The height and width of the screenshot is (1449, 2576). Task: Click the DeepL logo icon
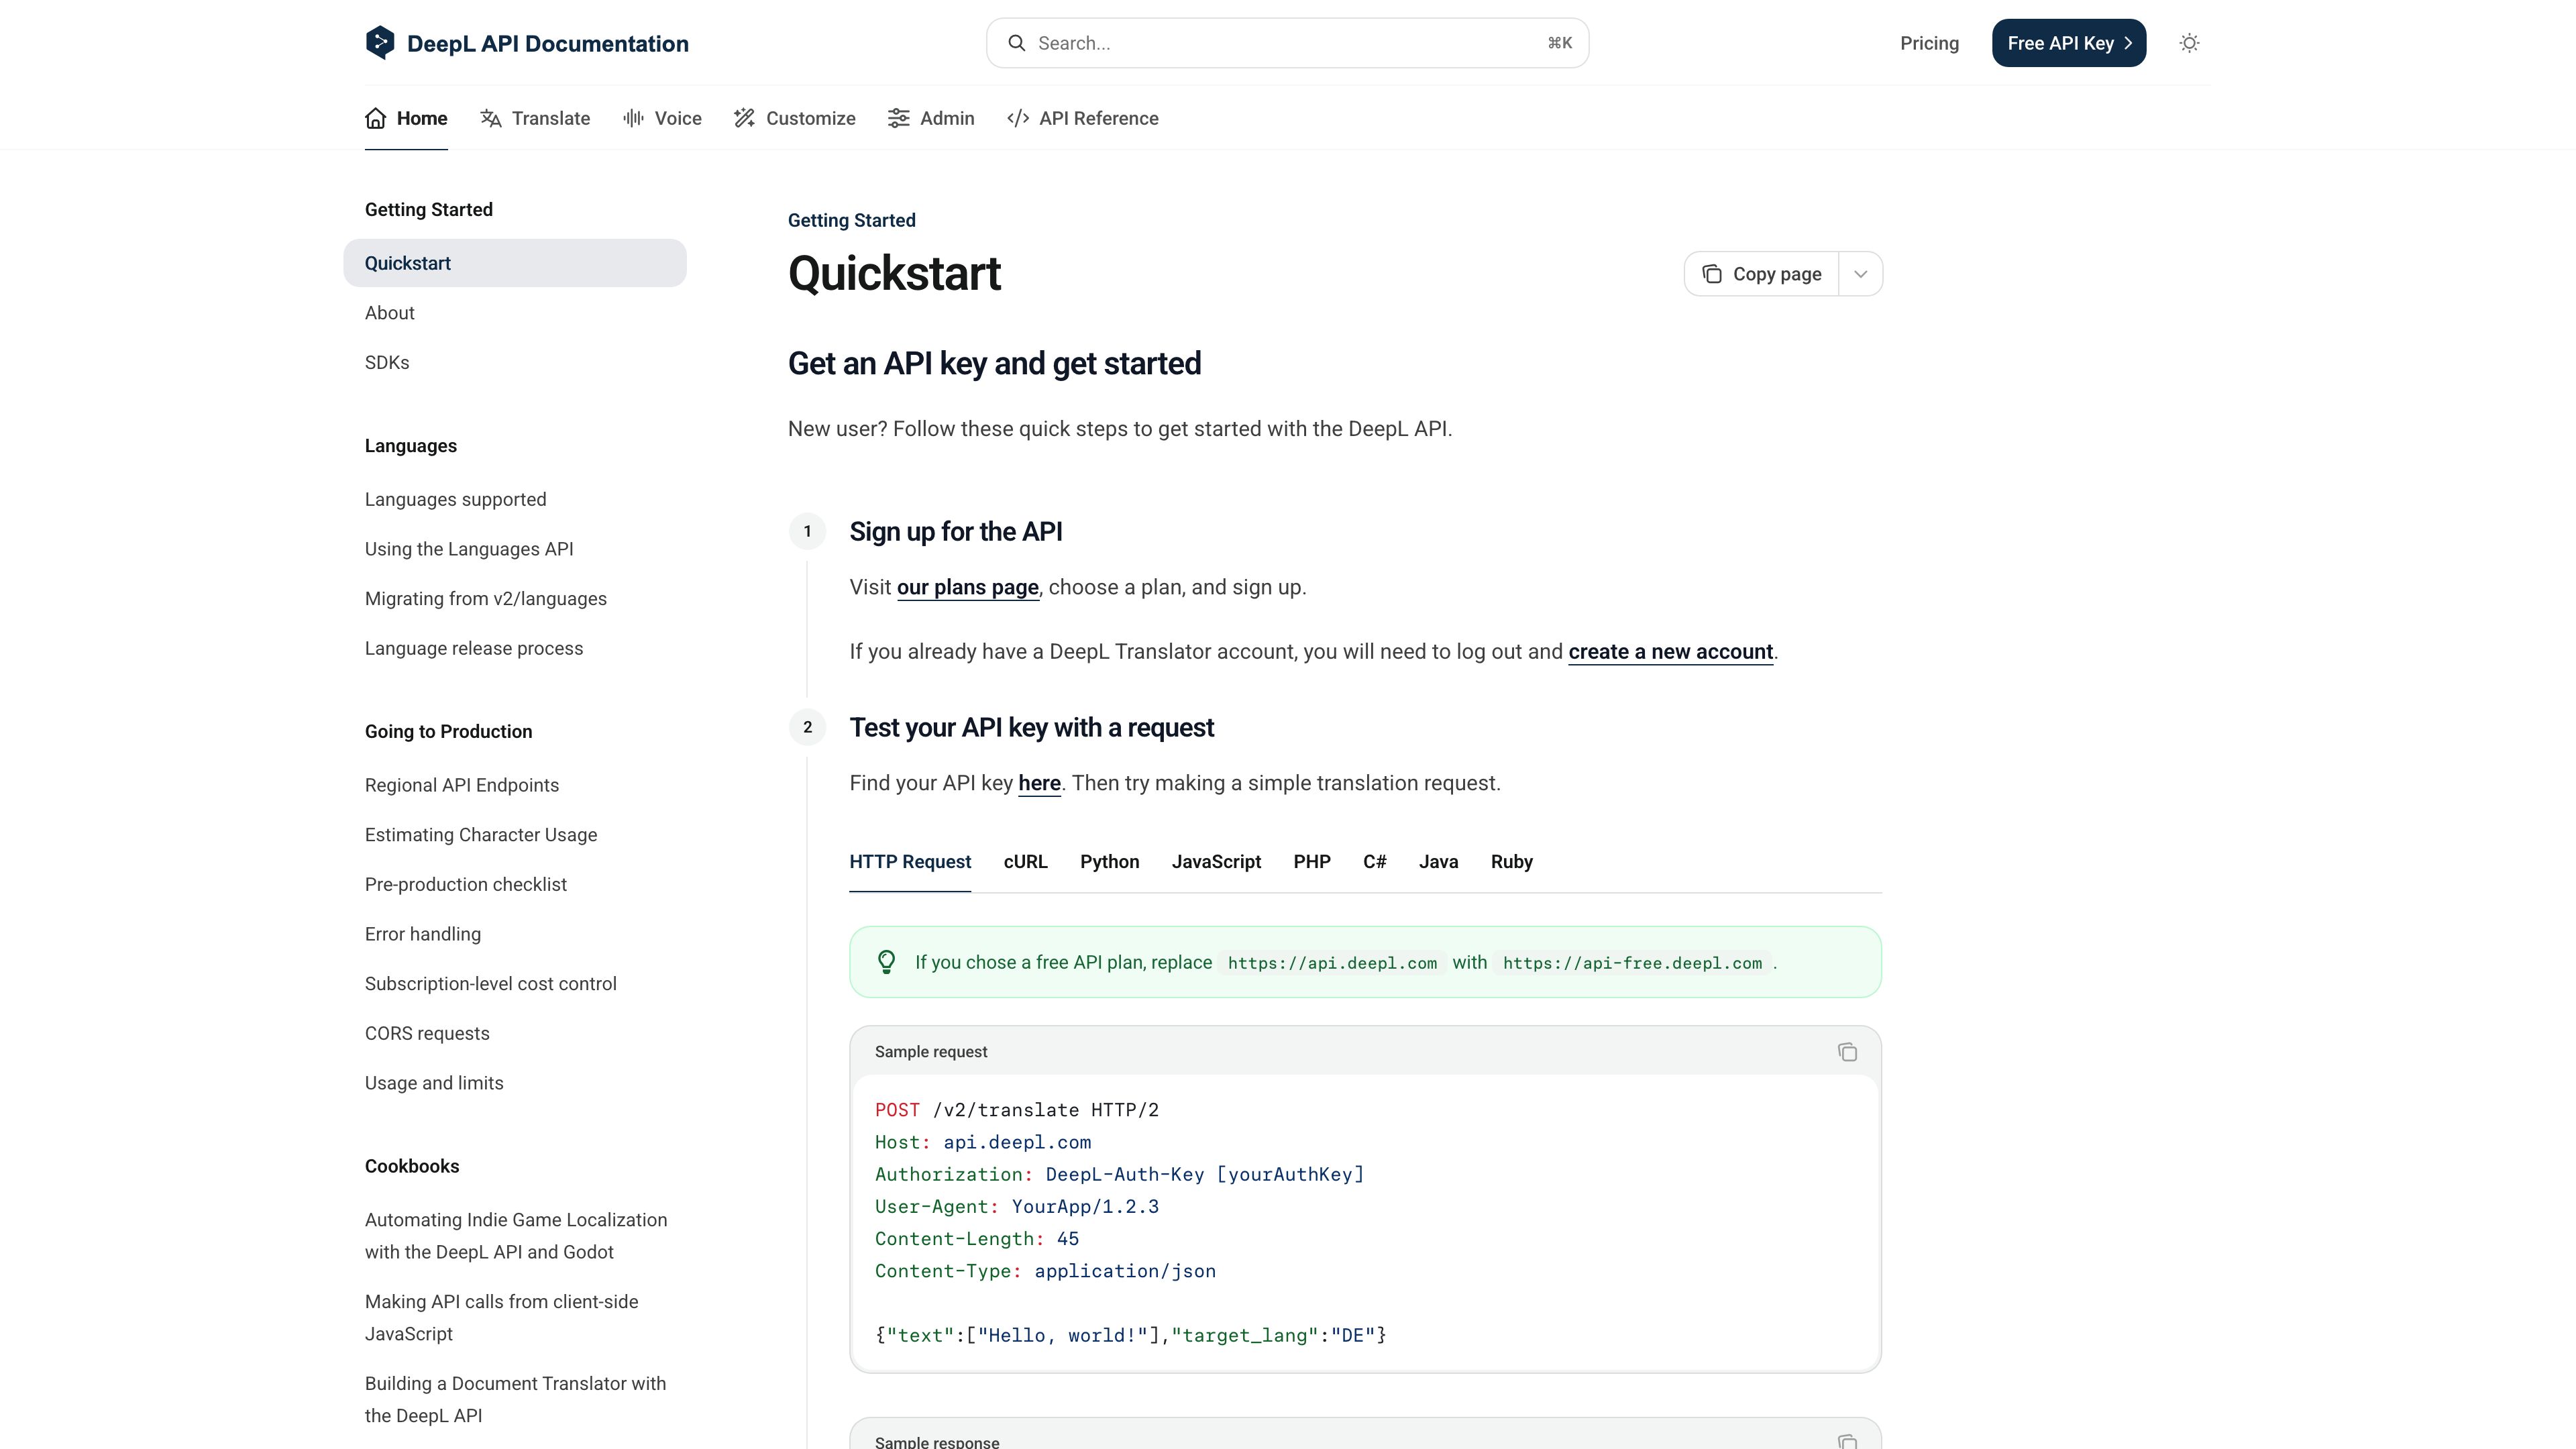[x=379, y=43]
